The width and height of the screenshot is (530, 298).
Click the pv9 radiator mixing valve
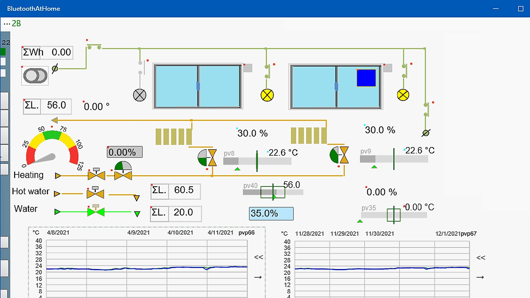tap(339, 155)
